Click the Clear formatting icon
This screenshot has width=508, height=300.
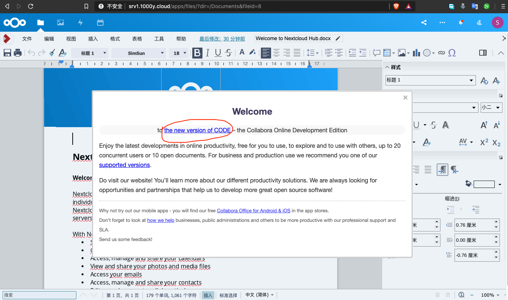click(x=62, y=53)
